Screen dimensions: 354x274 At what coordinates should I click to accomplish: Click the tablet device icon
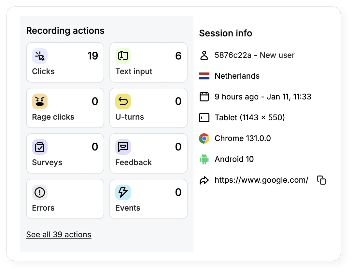click(204, 118)
